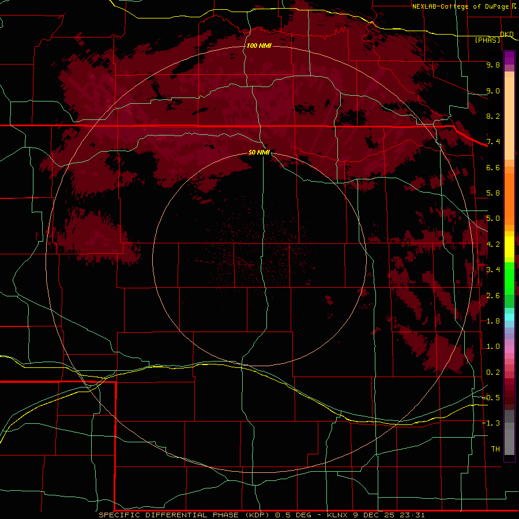Click the 0.5 DEG elevation text

coord(294,515)
